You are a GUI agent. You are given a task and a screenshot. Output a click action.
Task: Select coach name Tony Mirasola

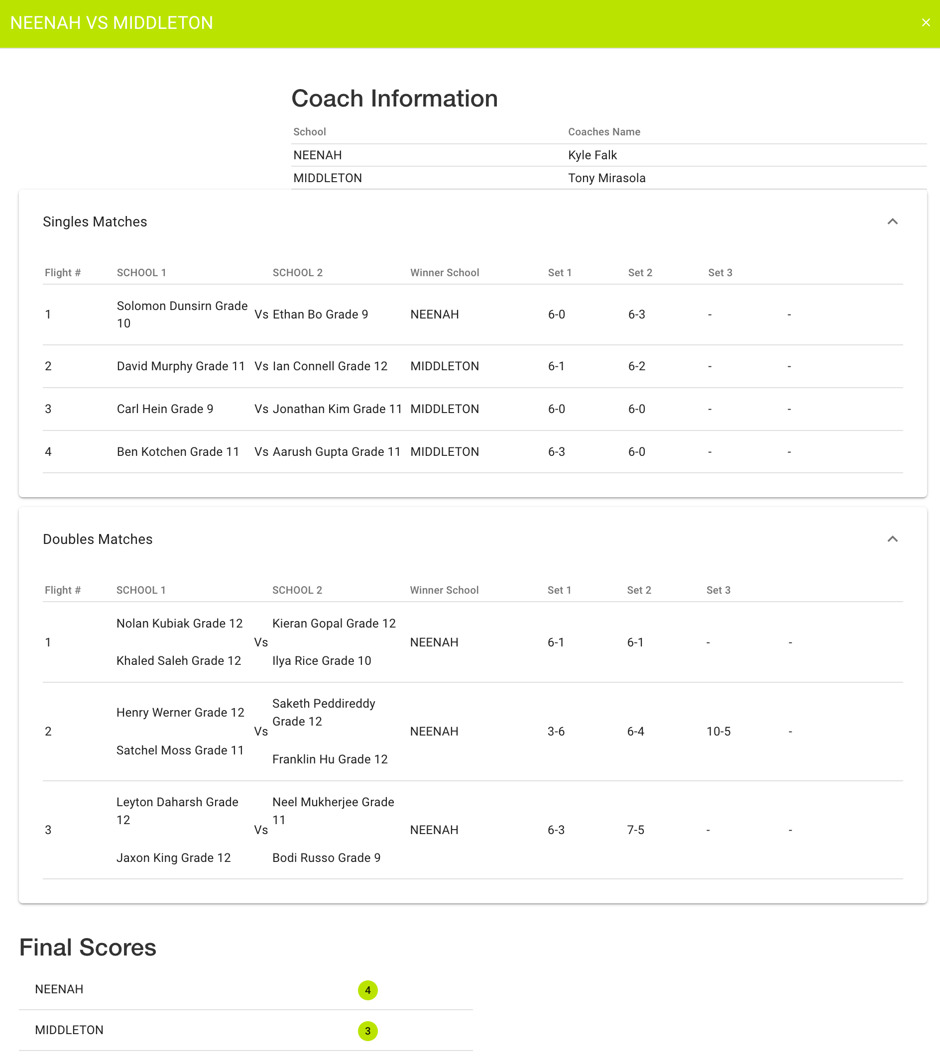[606, 178]
